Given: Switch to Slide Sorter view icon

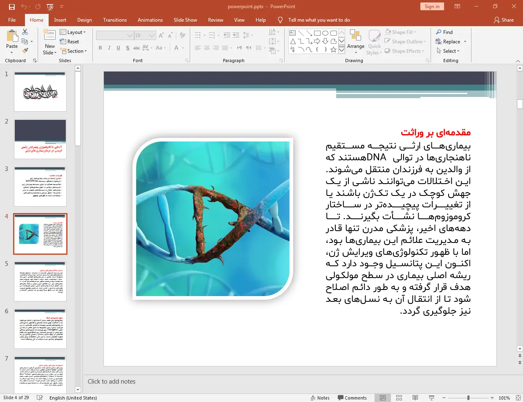Looking at the screenshot, I should [399, 398].
